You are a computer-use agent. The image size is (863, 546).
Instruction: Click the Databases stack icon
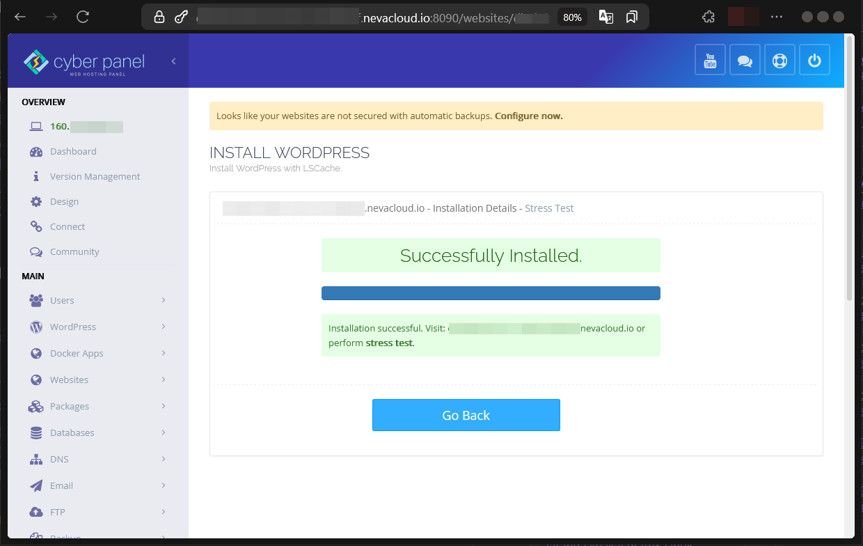[x=36, y=432]
